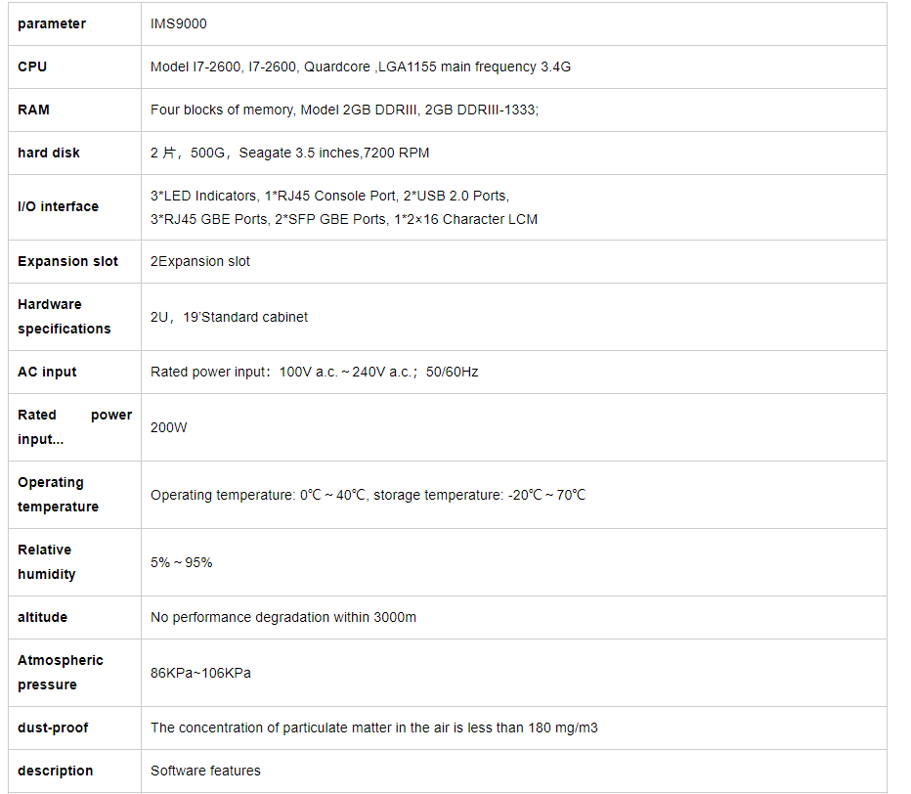Image resolution: width=911 pixels, height=794 pixels.
Task: Click the 86KPa~106KPa pressure value
Action: tap(200, 673)
